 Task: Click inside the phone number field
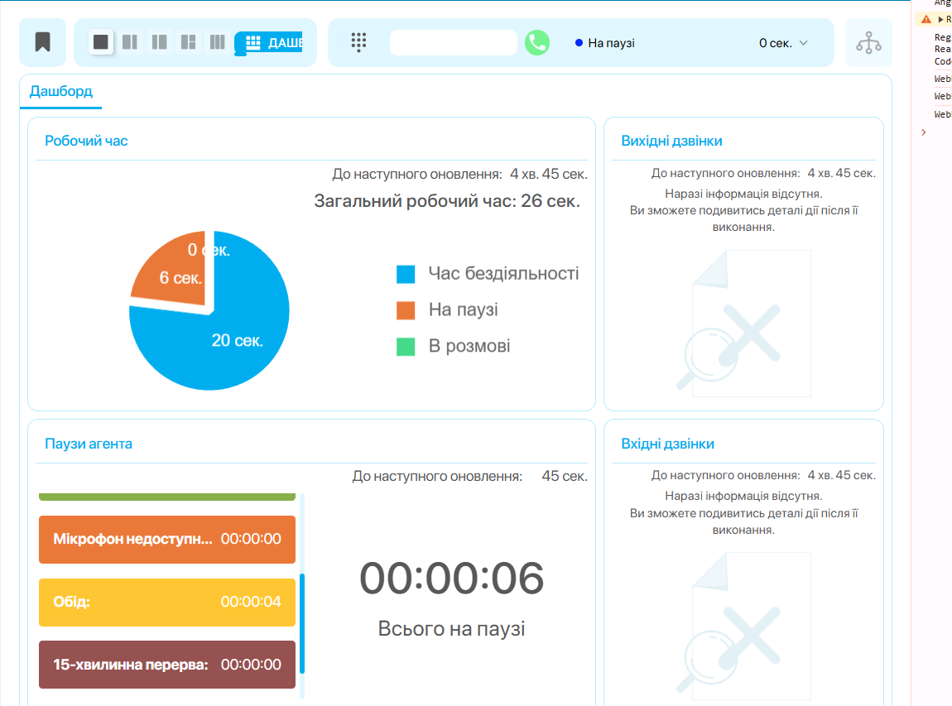453,43
